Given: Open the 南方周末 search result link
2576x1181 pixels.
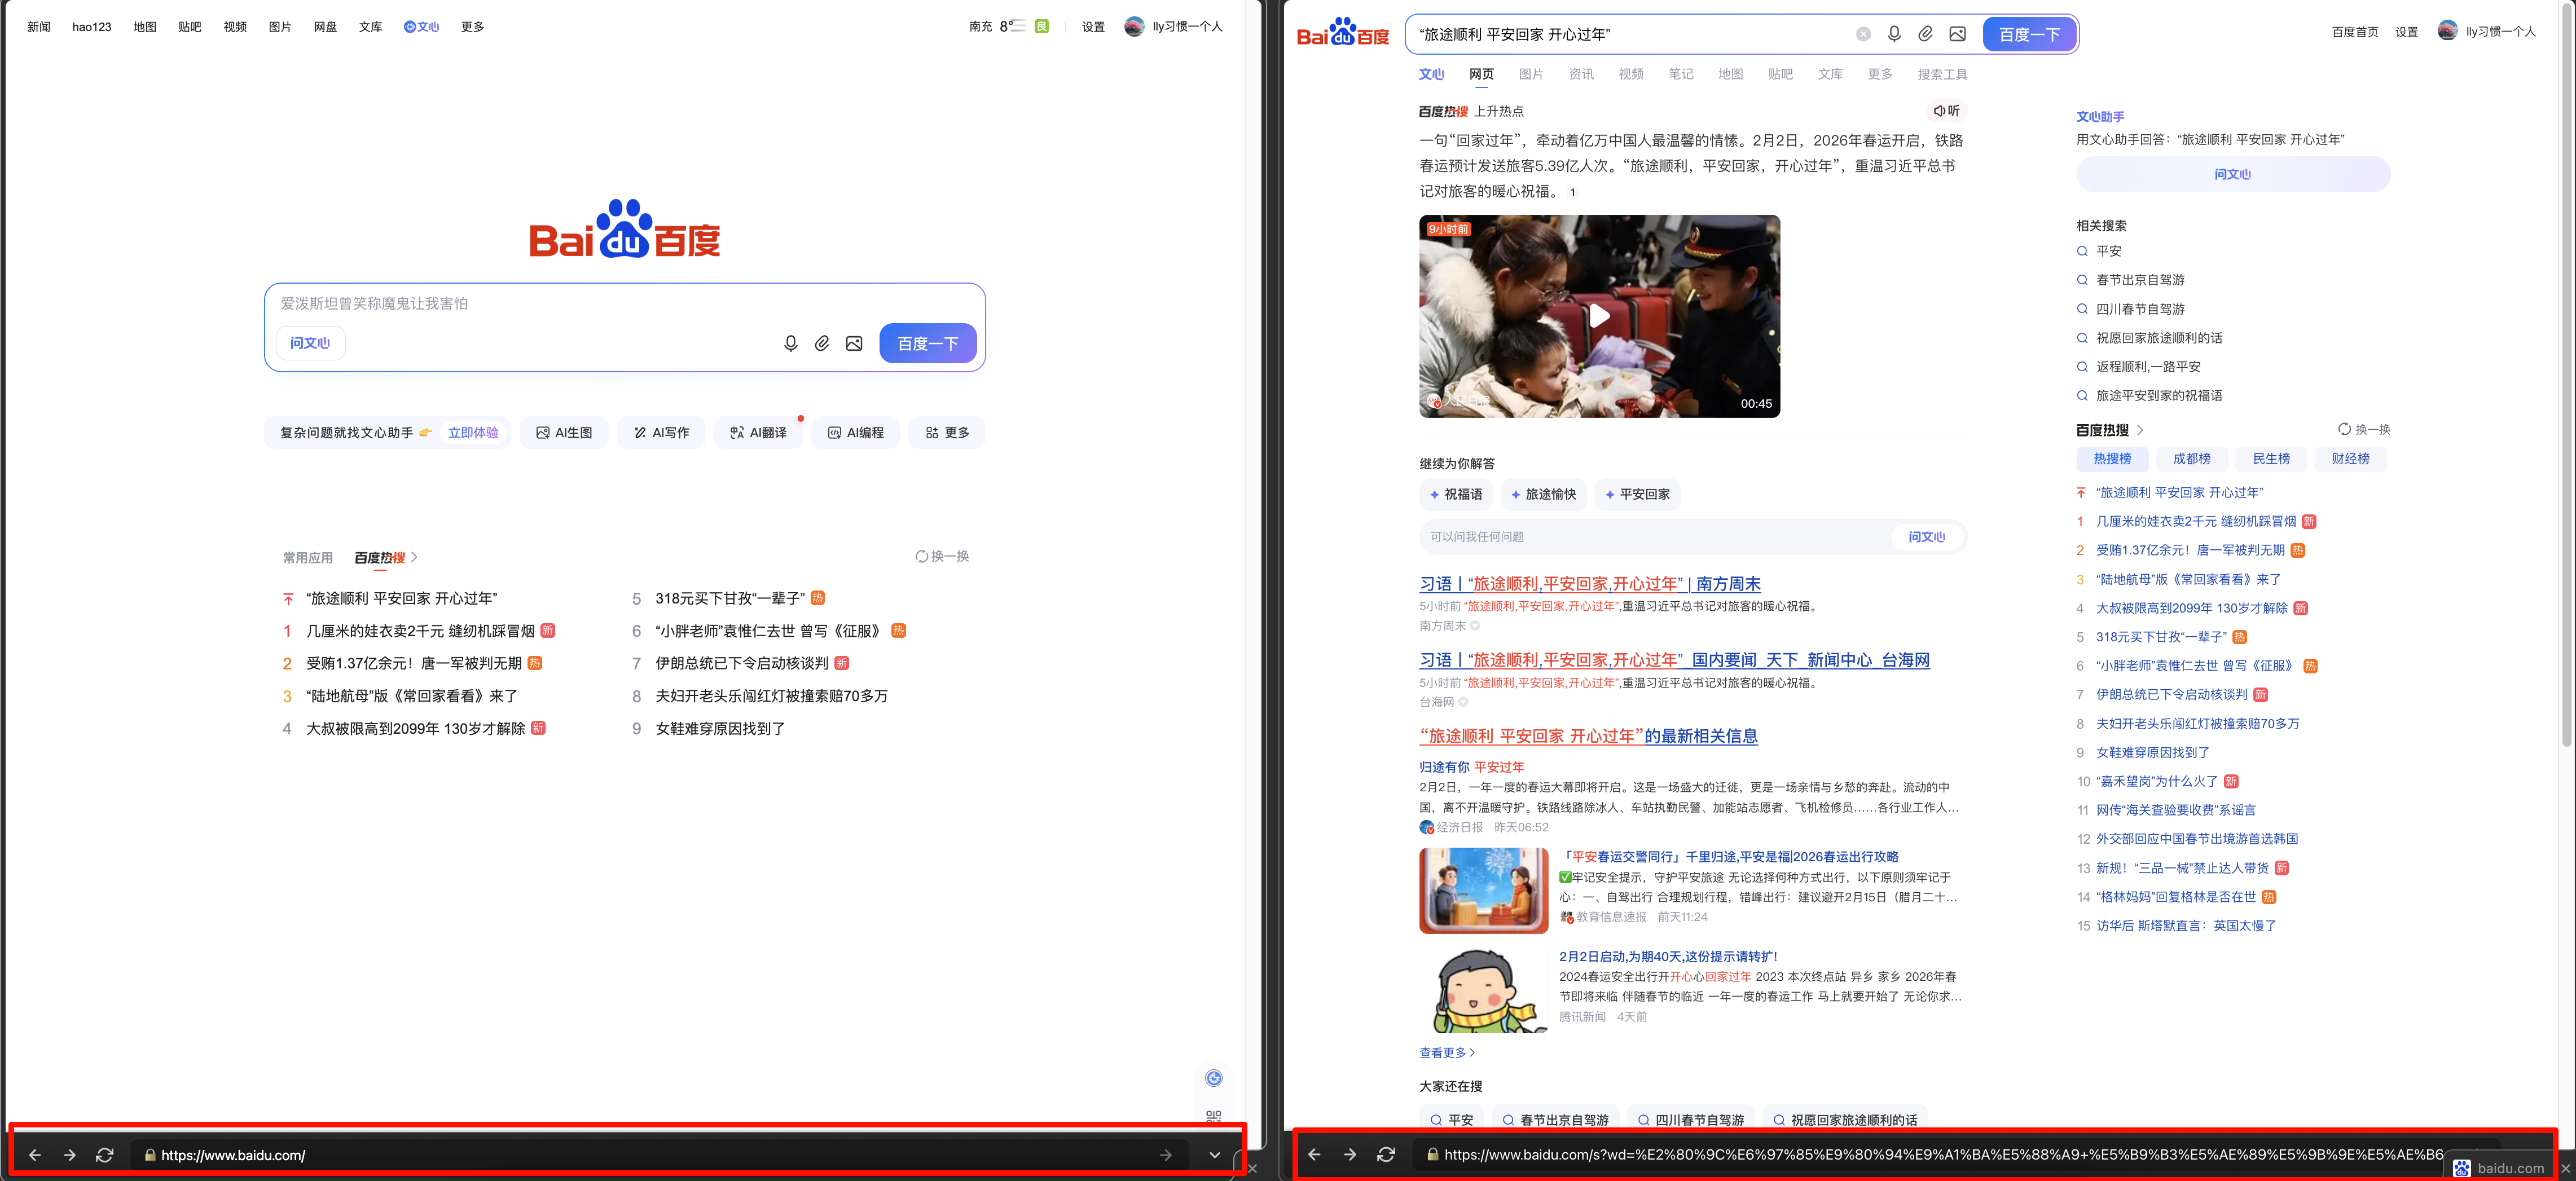Looking at the screenshot, I should click(x=1589, y=584).
